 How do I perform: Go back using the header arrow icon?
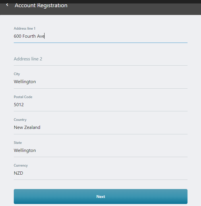(x=7, y=5)
